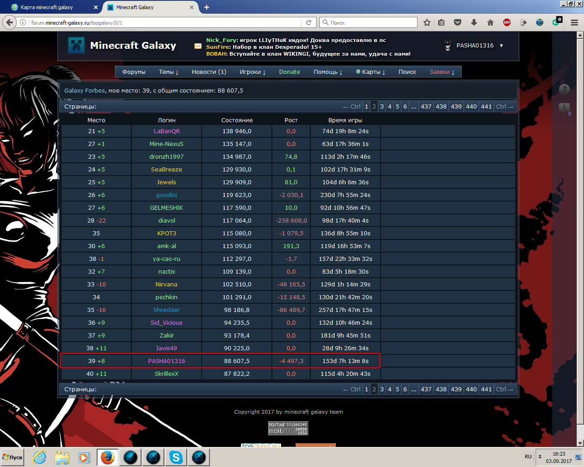Open the Поиск menu item
584x467 pixels.
(x=407, y=72)
